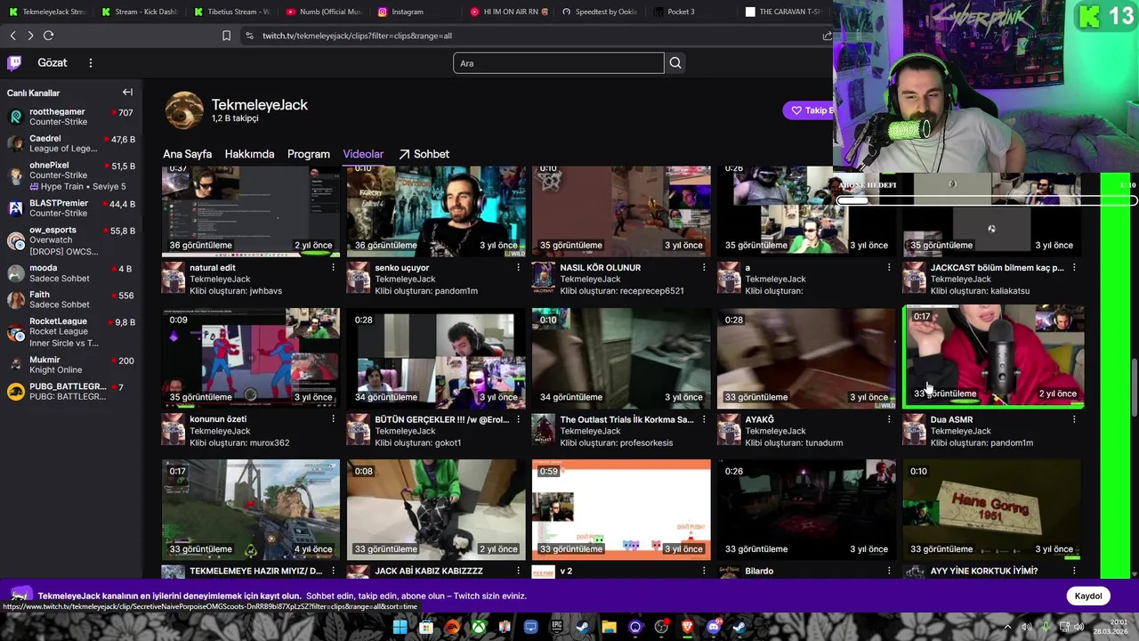Open the Sohbet popout tab
1139x641 pixels.
point(424,154)
